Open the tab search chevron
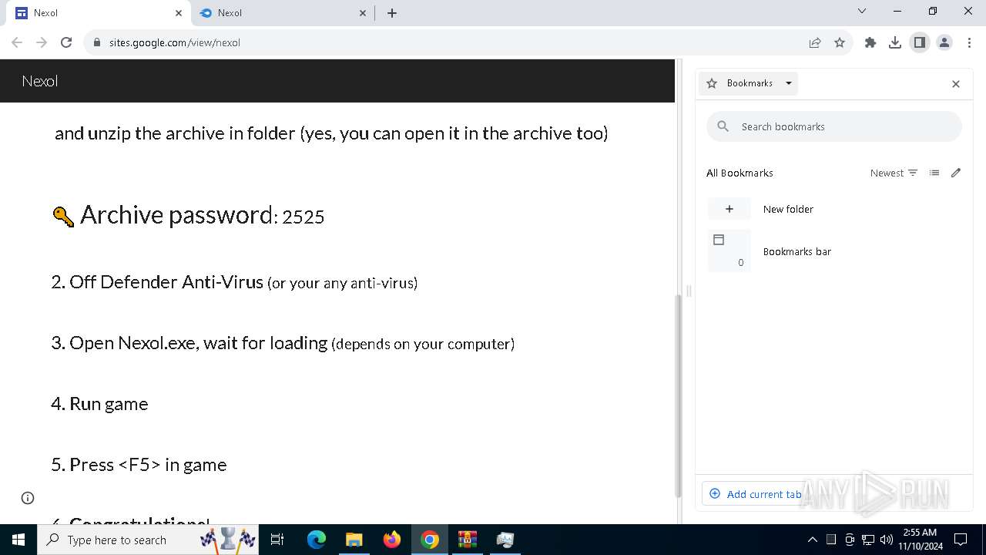The image size is (986, 555). click(x=862, y=12)
